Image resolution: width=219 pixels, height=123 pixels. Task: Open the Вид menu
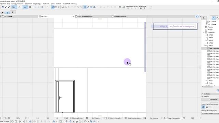(9, 4)
